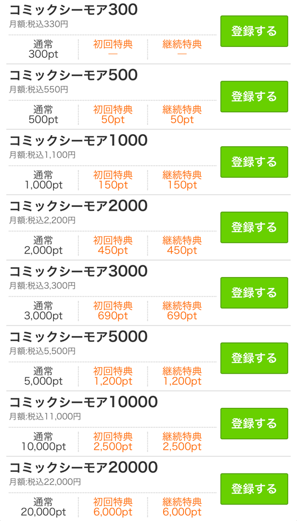Select 登録する beside コミックシーモア10000
This screenshot has width=297, height=521.
[254, 424]
